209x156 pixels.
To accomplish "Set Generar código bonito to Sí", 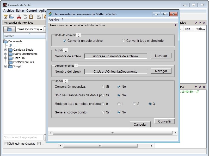I will point(103,112).
